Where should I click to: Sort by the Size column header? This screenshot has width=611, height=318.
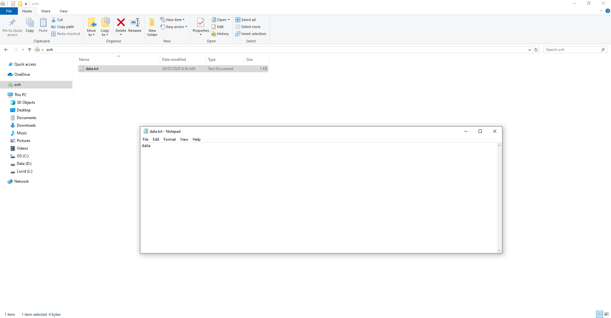point(257,60)
